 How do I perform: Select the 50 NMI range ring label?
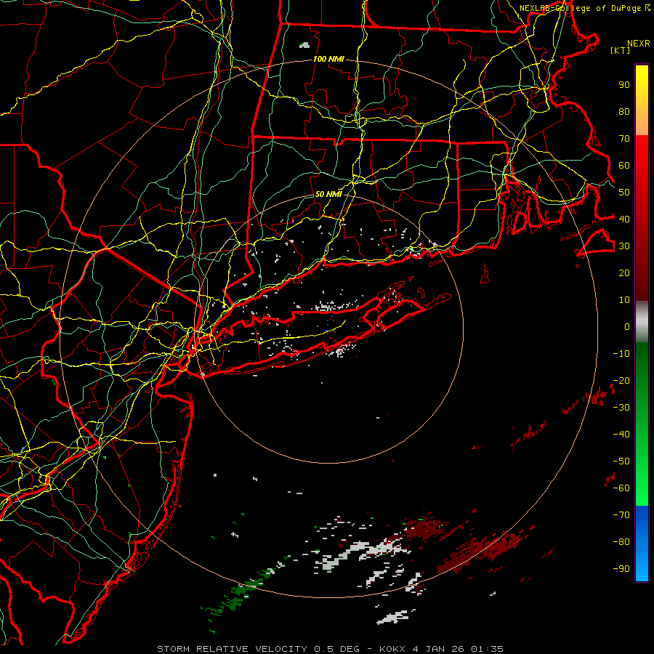point(328,194)
